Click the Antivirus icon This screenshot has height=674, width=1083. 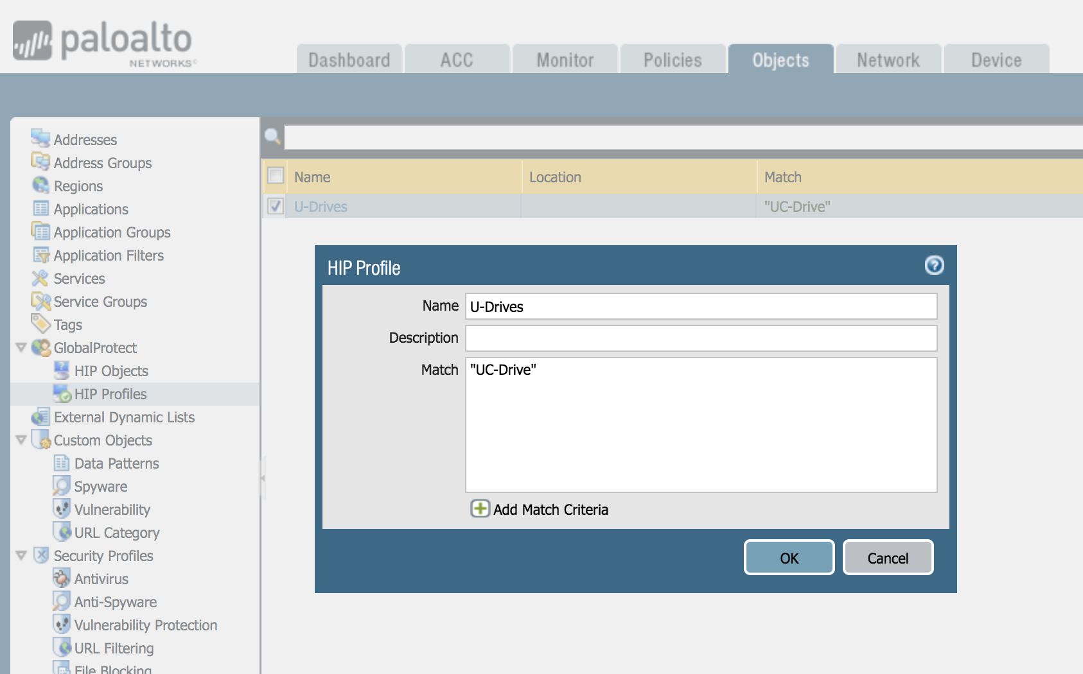(x=62, y=578)
